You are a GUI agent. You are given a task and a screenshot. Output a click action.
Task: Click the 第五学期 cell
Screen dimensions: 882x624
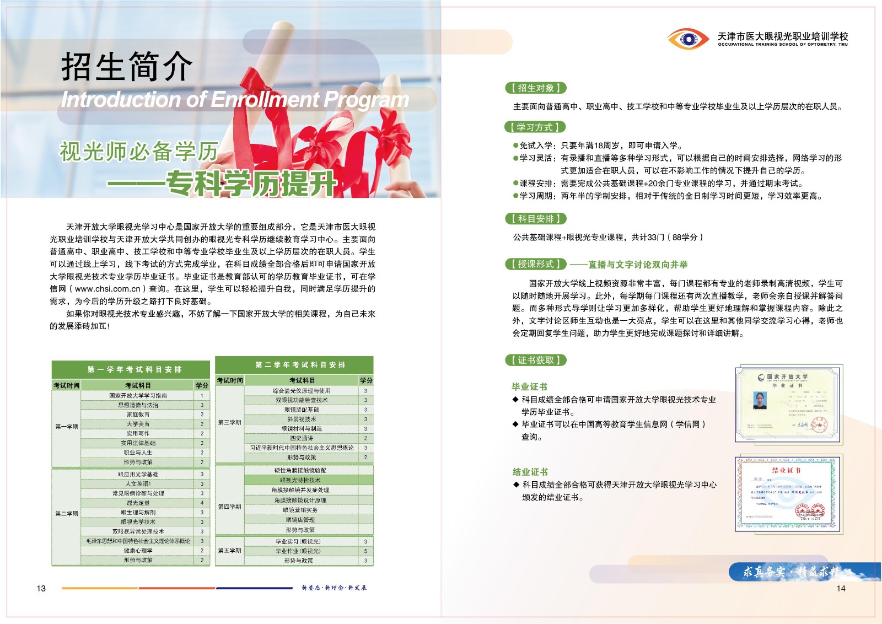(x=230, y=551)
